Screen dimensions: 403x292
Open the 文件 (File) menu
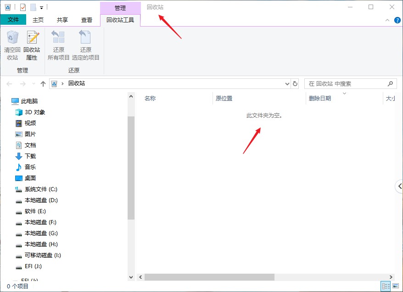[x=13, y=20]
